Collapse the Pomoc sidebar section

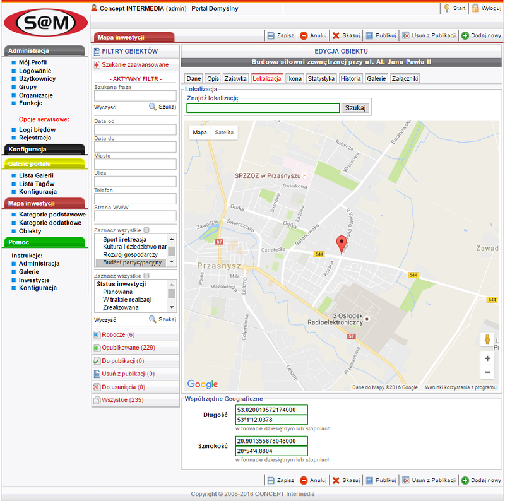(x=44, y=242)
